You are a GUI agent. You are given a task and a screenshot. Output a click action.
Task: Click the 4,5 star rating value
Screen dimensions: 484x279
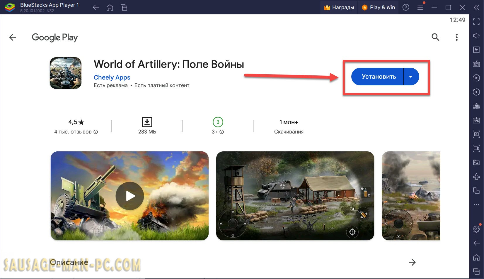(x=76, y=122)
